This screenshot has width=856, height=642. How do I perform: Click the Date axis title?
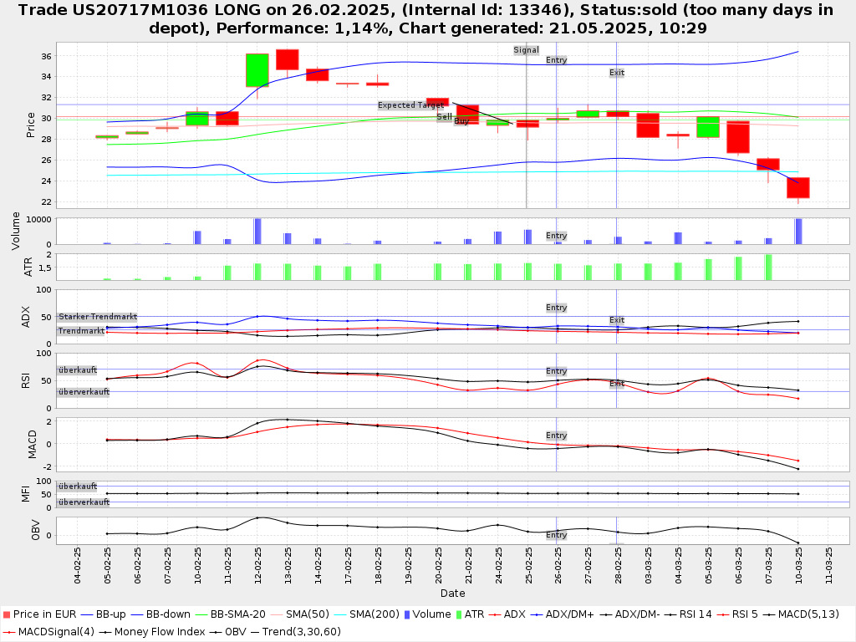452,594
